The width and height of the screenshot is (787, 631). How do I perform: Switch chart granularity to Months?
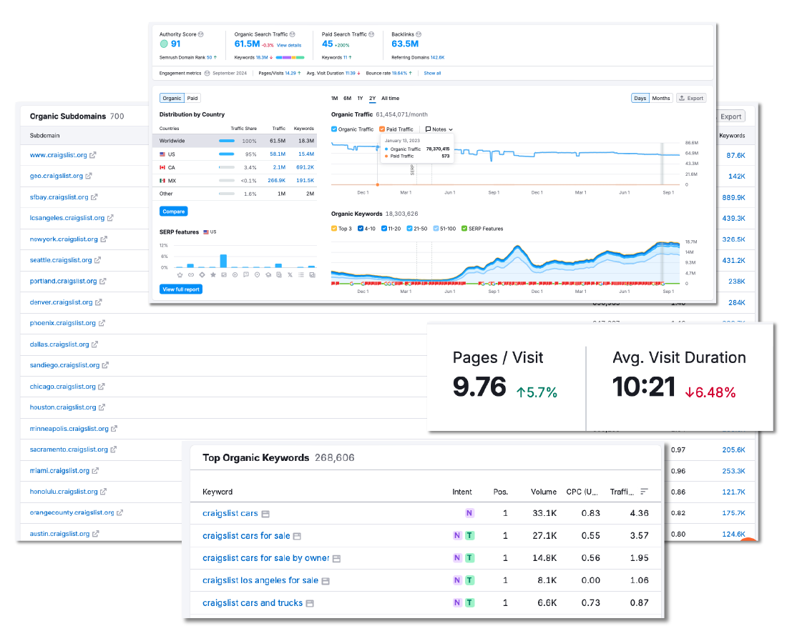(661, 98)
